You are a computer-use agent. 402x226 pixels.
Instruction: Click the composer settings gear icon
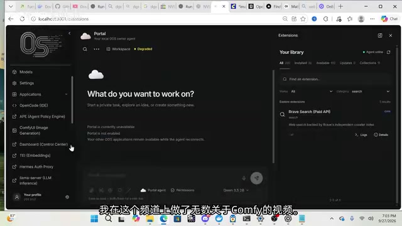pos(111,190)
